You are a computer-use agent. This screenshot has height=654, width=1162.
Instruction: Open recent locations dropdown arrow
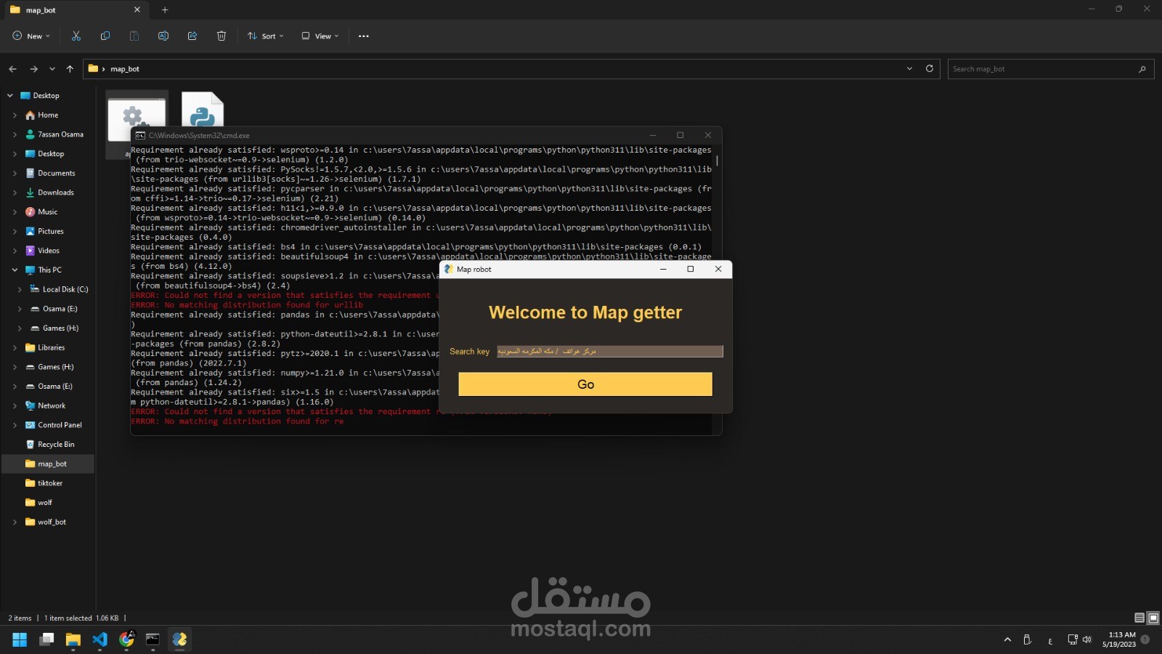[x=52, y=69]
